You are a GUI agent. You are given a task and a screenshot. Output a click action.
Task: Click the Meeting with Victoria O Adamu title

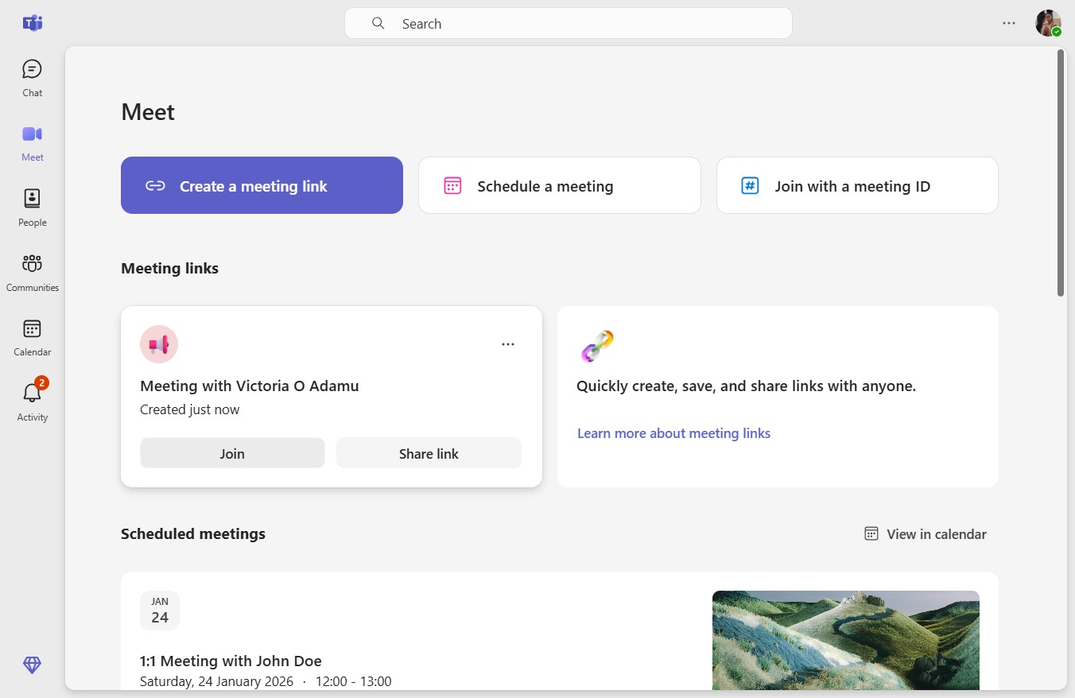tap(250, 386)
